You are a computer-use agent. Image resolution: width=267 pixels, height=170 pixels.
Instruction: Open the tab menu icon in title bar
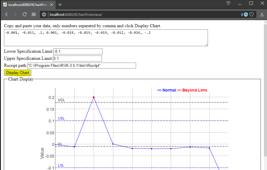[228, 3]
